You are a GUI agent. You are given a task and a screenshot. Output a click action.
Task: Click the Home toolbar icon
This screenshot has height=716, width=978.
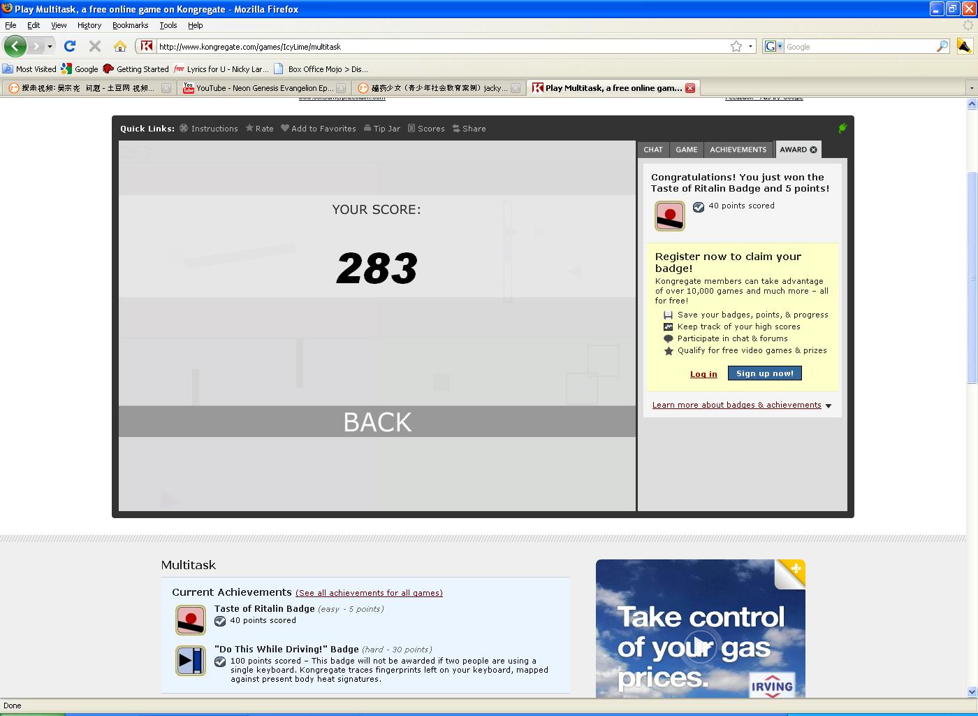[120, 46]
